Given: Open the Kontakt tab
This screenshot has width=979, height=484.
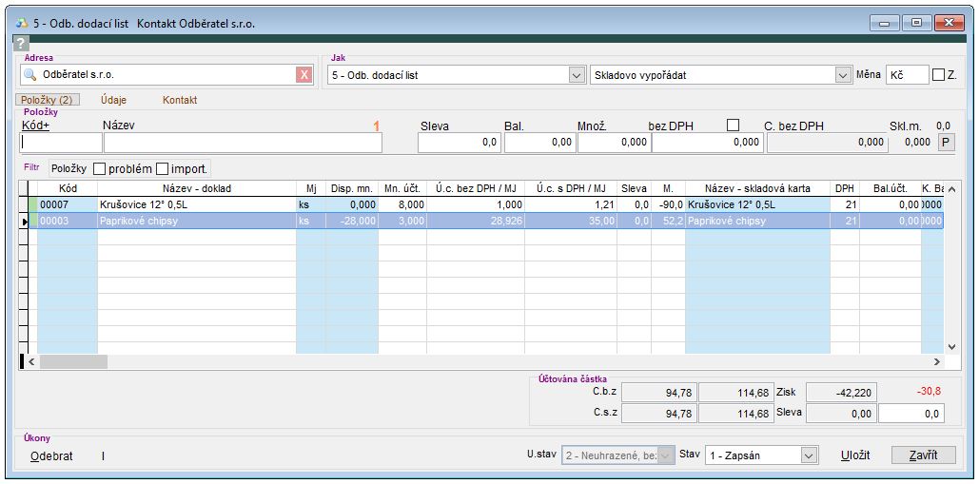Looking at the screenshot, I should (x=180, y=100).
